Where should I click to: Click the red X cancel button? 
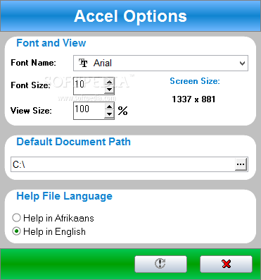pyautogui.click(x=226, y=264)
